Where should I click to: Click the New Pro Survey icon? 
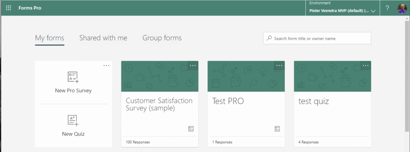point(73,77)
